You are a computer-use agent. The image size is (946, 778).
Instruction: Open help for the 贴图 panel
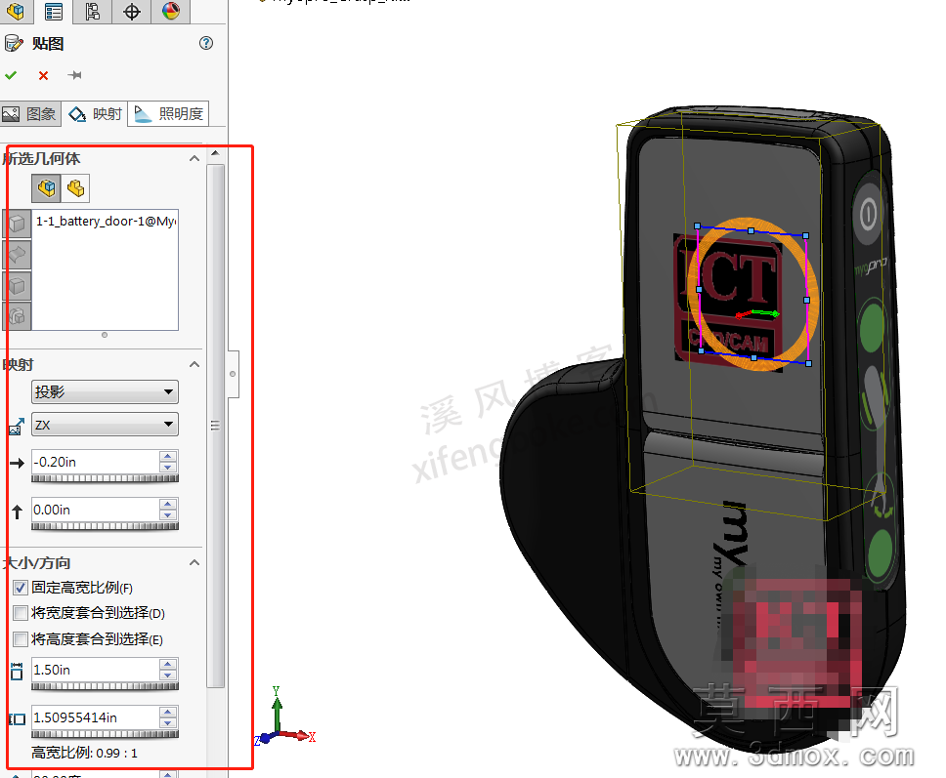coord(206,43)
